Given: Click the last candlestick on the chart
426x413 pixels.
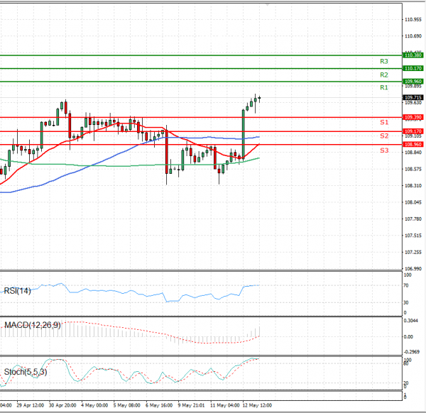Looking at the screenshot, I should pos(259,99).
